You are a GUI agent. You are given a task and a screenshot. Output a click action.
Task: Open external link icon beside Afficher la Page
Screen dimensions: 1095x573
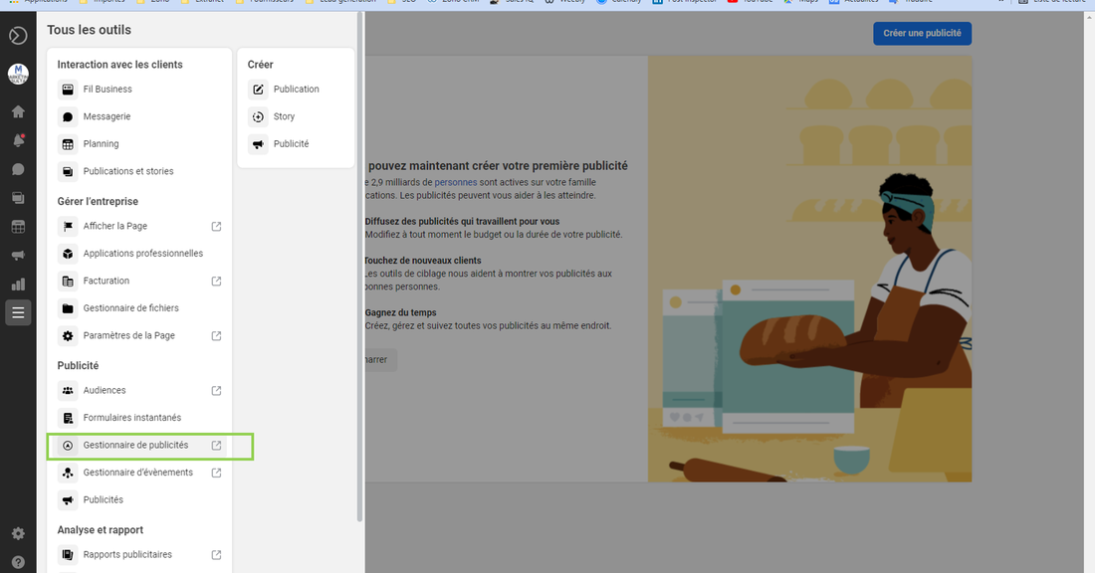tap(216, 226)
